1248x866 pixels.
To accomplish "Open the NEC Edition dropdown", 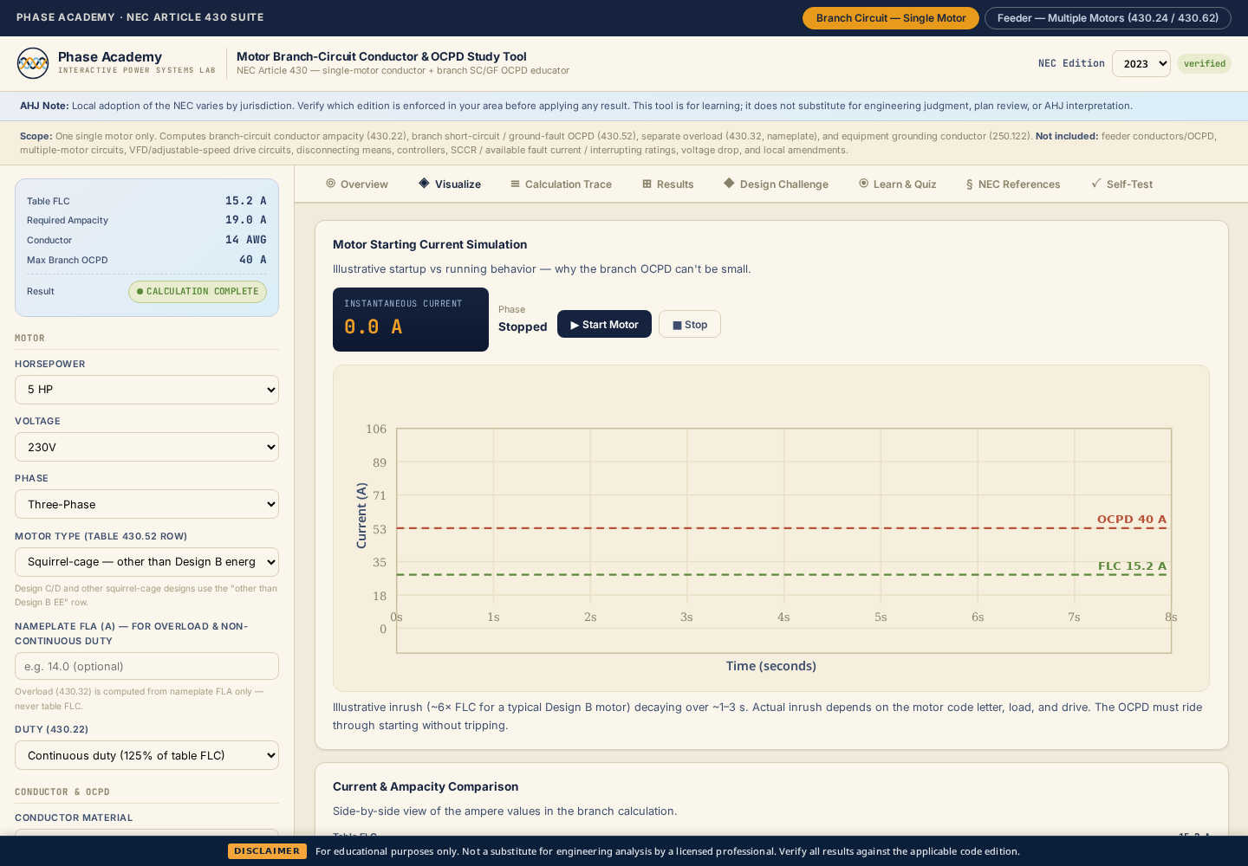I will 1141,63.
